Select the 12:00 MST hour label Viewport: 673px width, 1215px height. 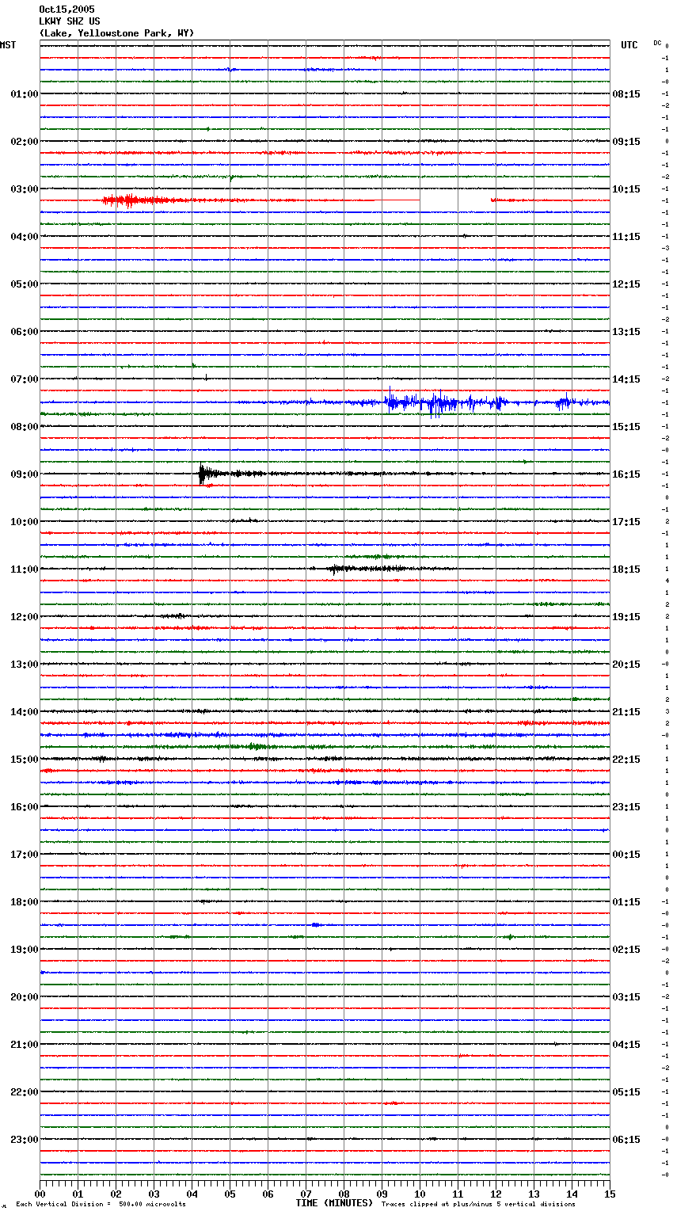pyautogui.click(x=25, y=617)
